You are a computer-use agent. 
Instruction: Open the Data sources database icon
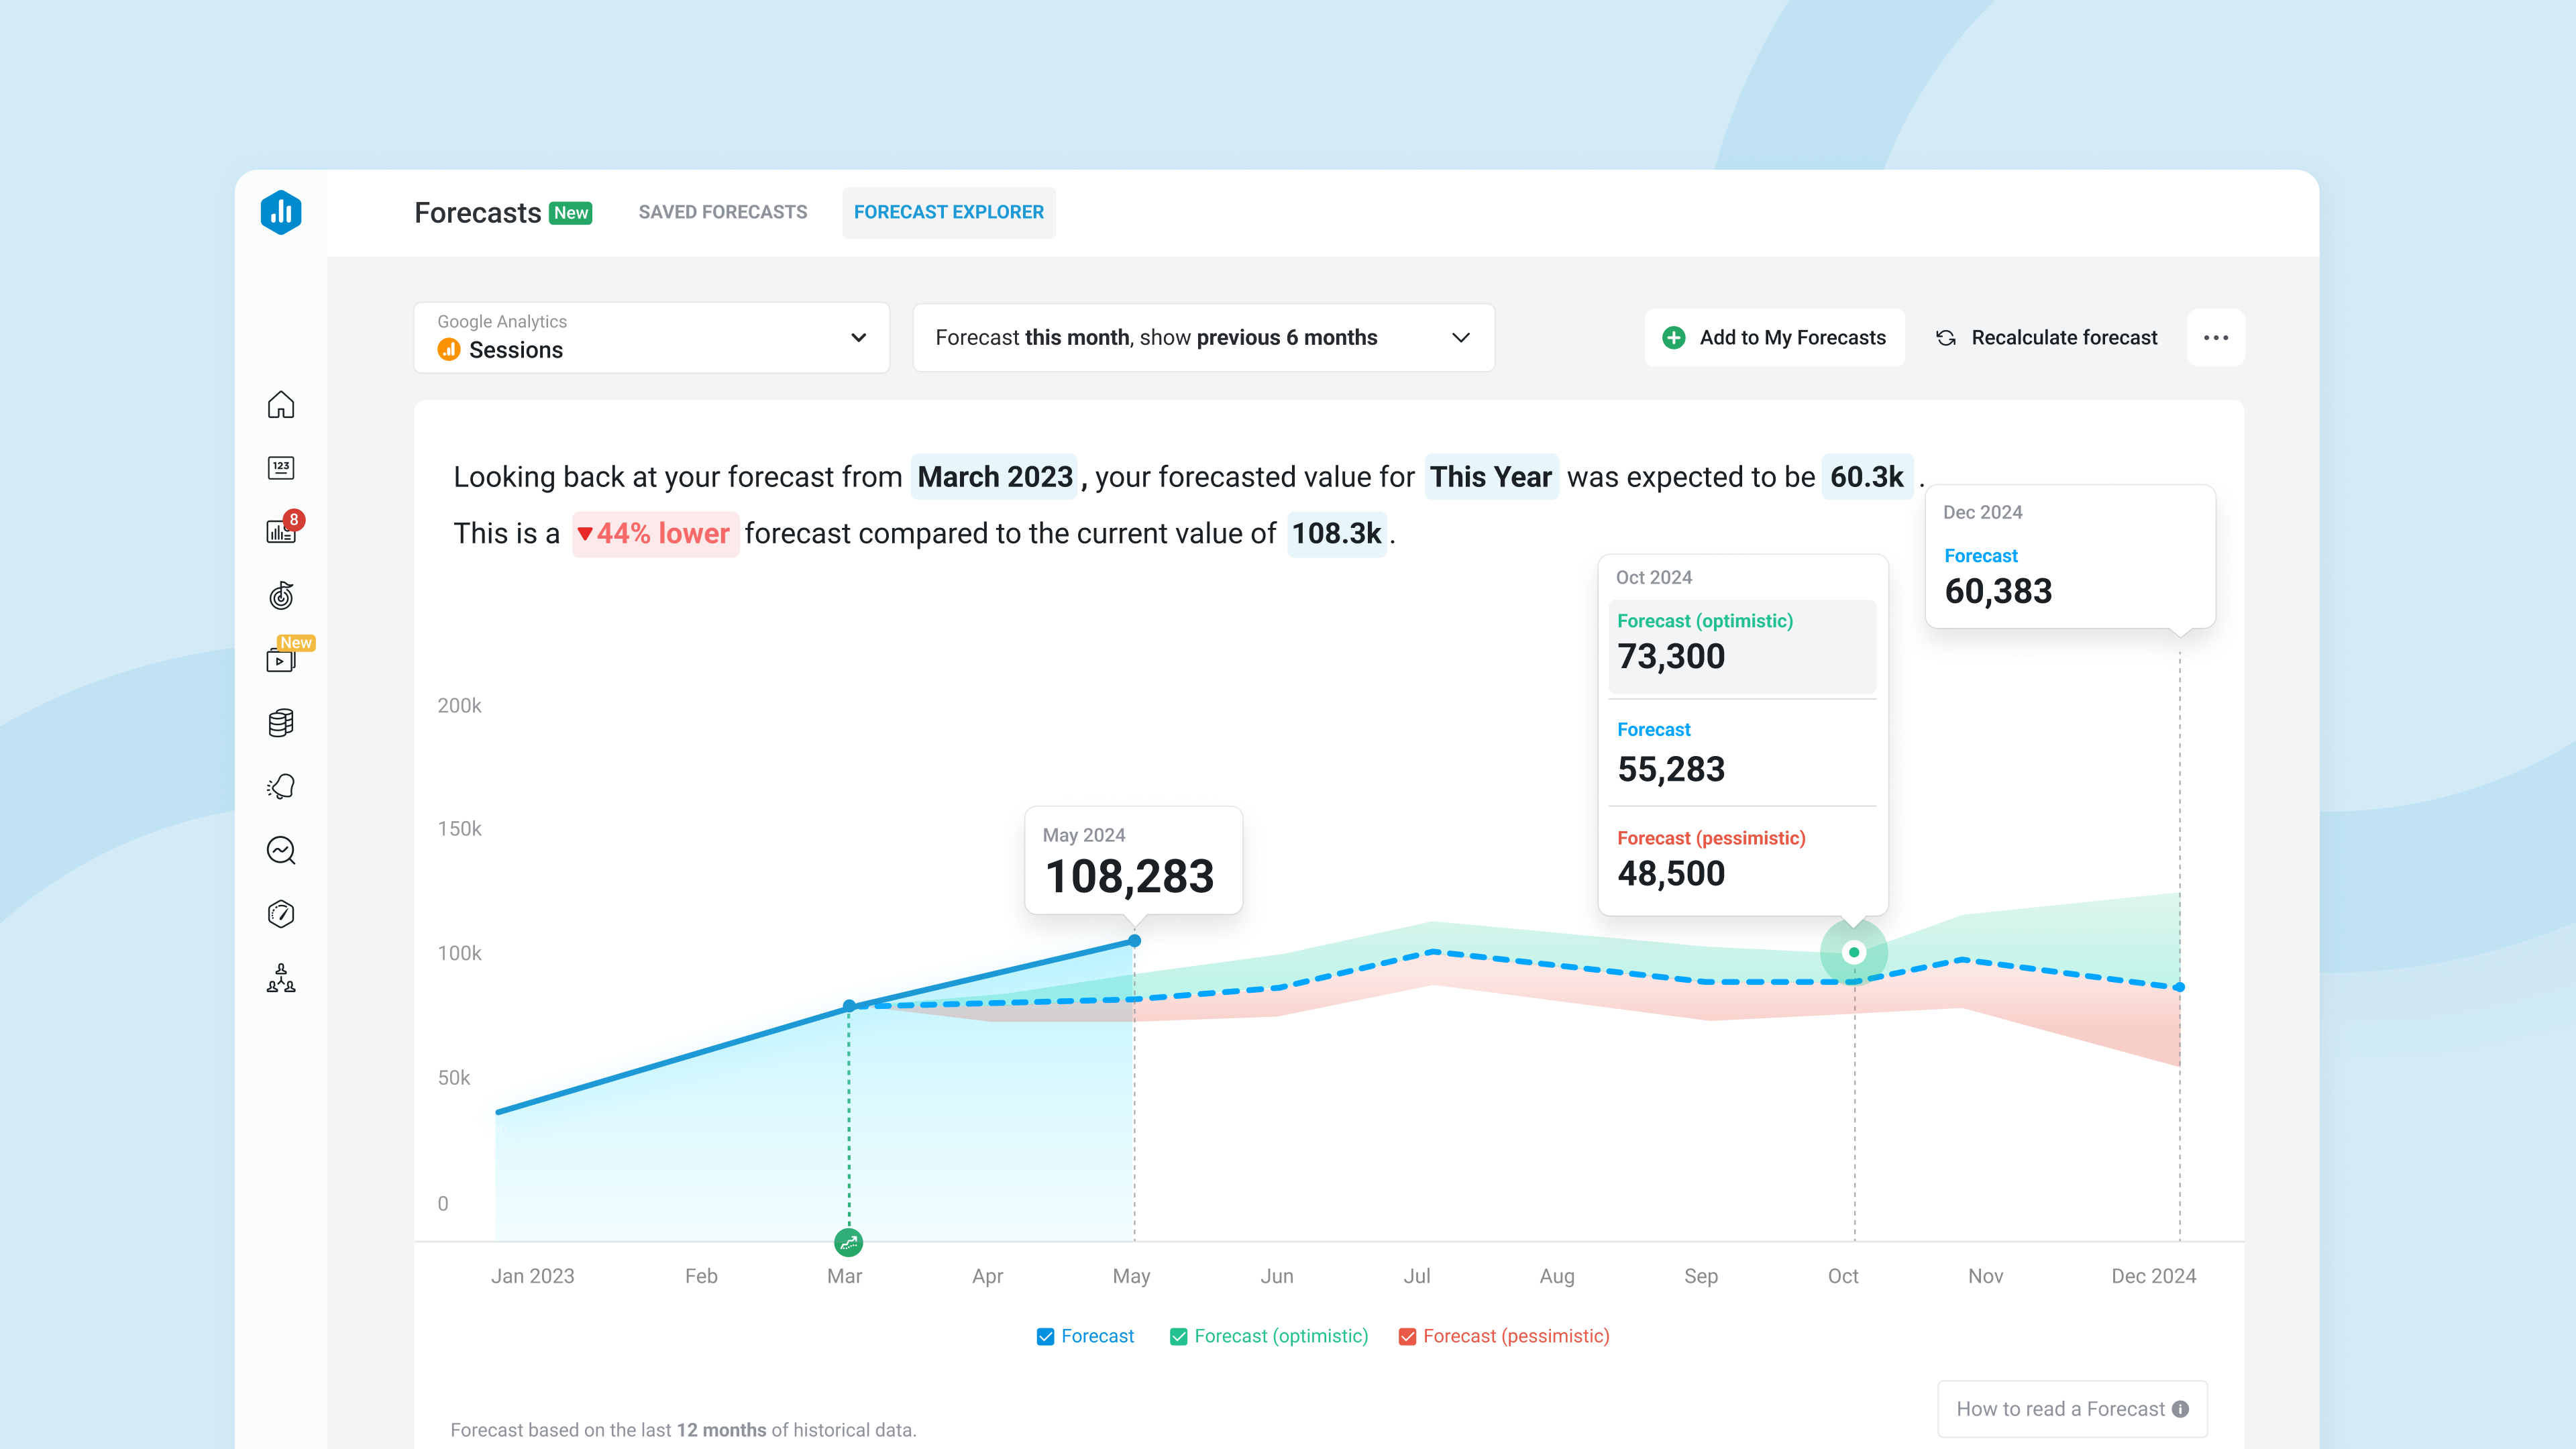click(281, 722)
